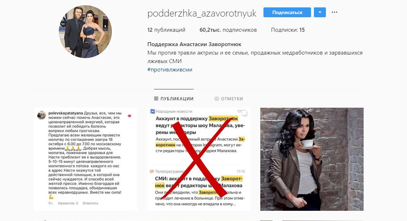
Task: Open the three-dot options menu
Action: tap(335, 12)
